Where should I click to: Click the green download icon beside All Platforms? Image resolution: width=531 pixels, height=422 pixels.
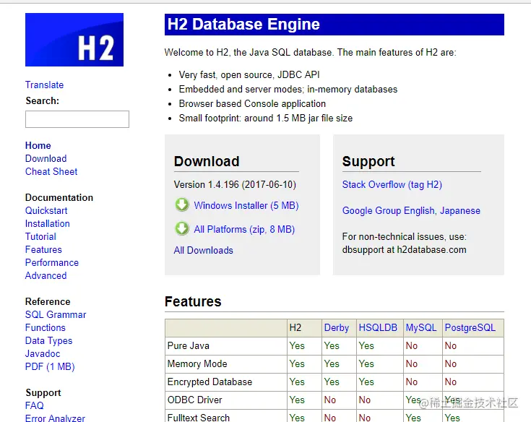pos(182,228)
